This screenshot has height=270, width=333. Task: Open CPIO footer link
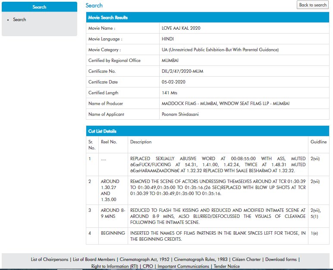pos(148,266)
